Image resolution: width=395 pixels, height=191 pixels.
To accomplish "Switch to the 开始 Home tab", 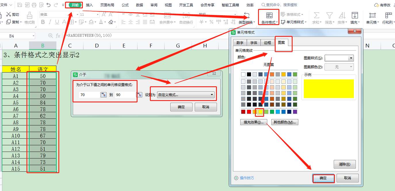I will (x=75, y=5).
